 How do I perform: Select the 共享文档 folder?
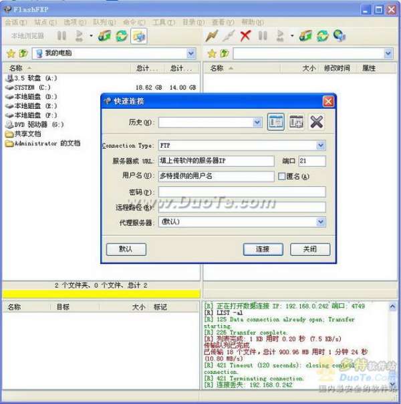[x=23, y=134]
